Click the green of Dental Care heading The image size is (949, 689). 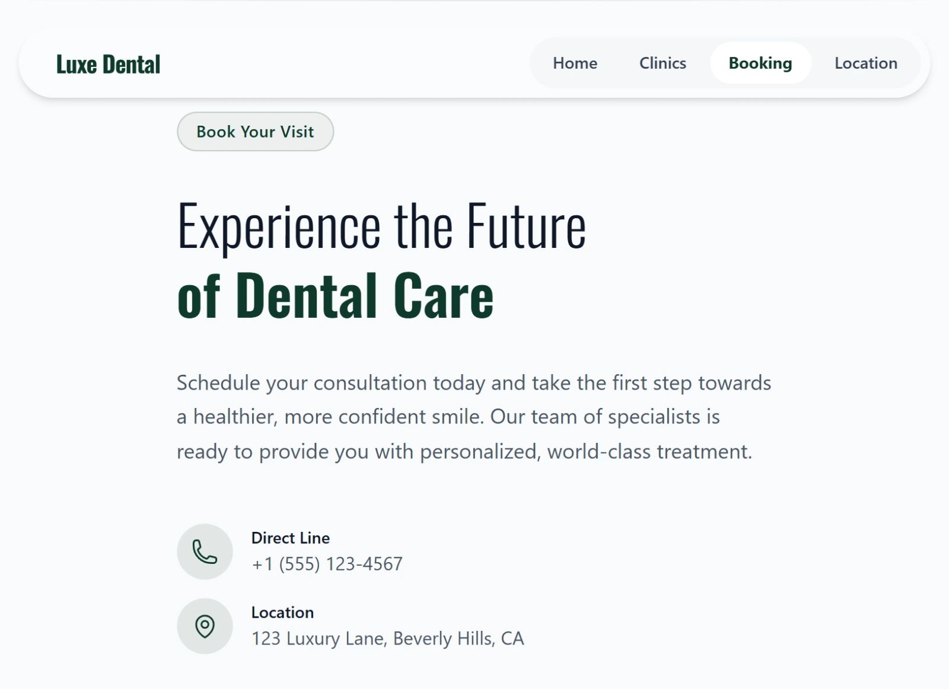click(x=335, y=295)
